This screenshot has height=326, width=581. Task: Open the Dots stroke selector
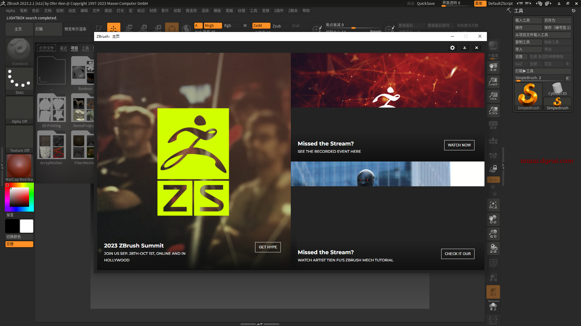click(x=19, y=81)
